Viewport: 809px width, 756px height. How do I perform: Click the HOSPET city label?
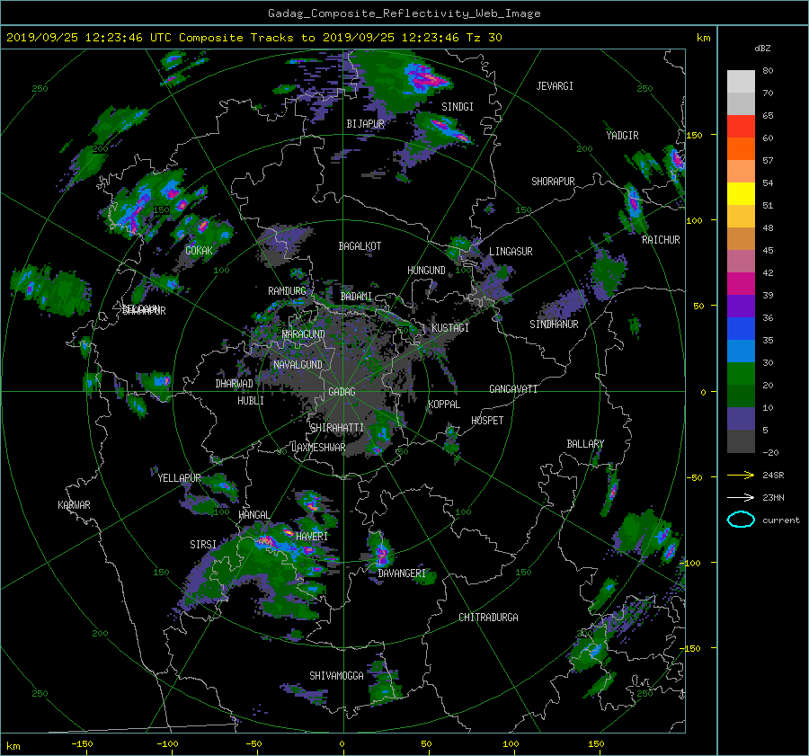[x=487, y=421]
